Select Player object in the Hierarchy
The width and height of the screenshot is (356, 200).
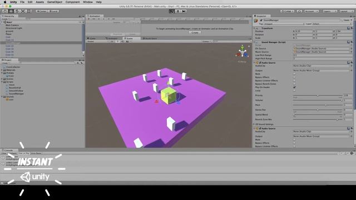pos(8,34)
